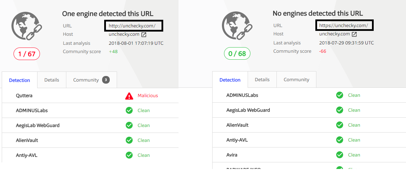Viewport: 406px width, 178px height.
Task: Click the -66 community score
Action: 323,51
